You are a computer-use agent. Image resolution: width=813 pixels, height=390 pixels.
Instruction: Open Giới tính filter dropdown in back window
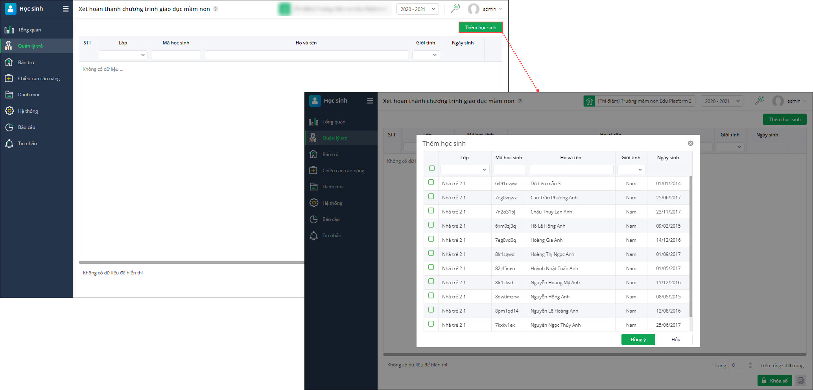pos(426,55)
